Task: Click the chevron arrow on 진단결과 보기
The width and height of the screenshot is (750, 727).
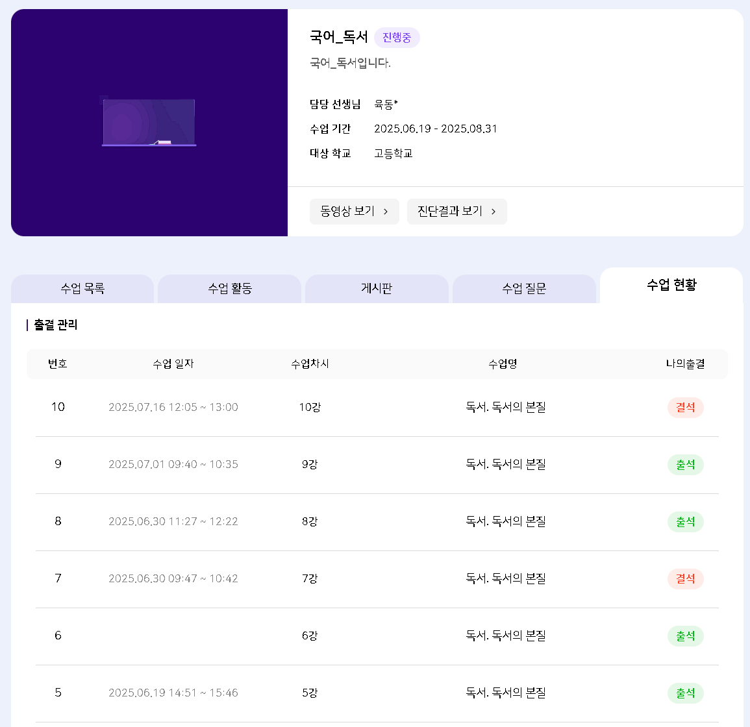Action: point(494,212)
